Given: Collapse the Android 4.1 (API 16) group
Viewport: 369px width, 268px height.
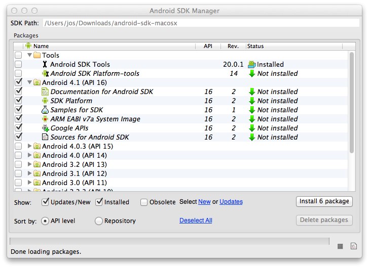Looking at the screenshot, I should (29, 82).
